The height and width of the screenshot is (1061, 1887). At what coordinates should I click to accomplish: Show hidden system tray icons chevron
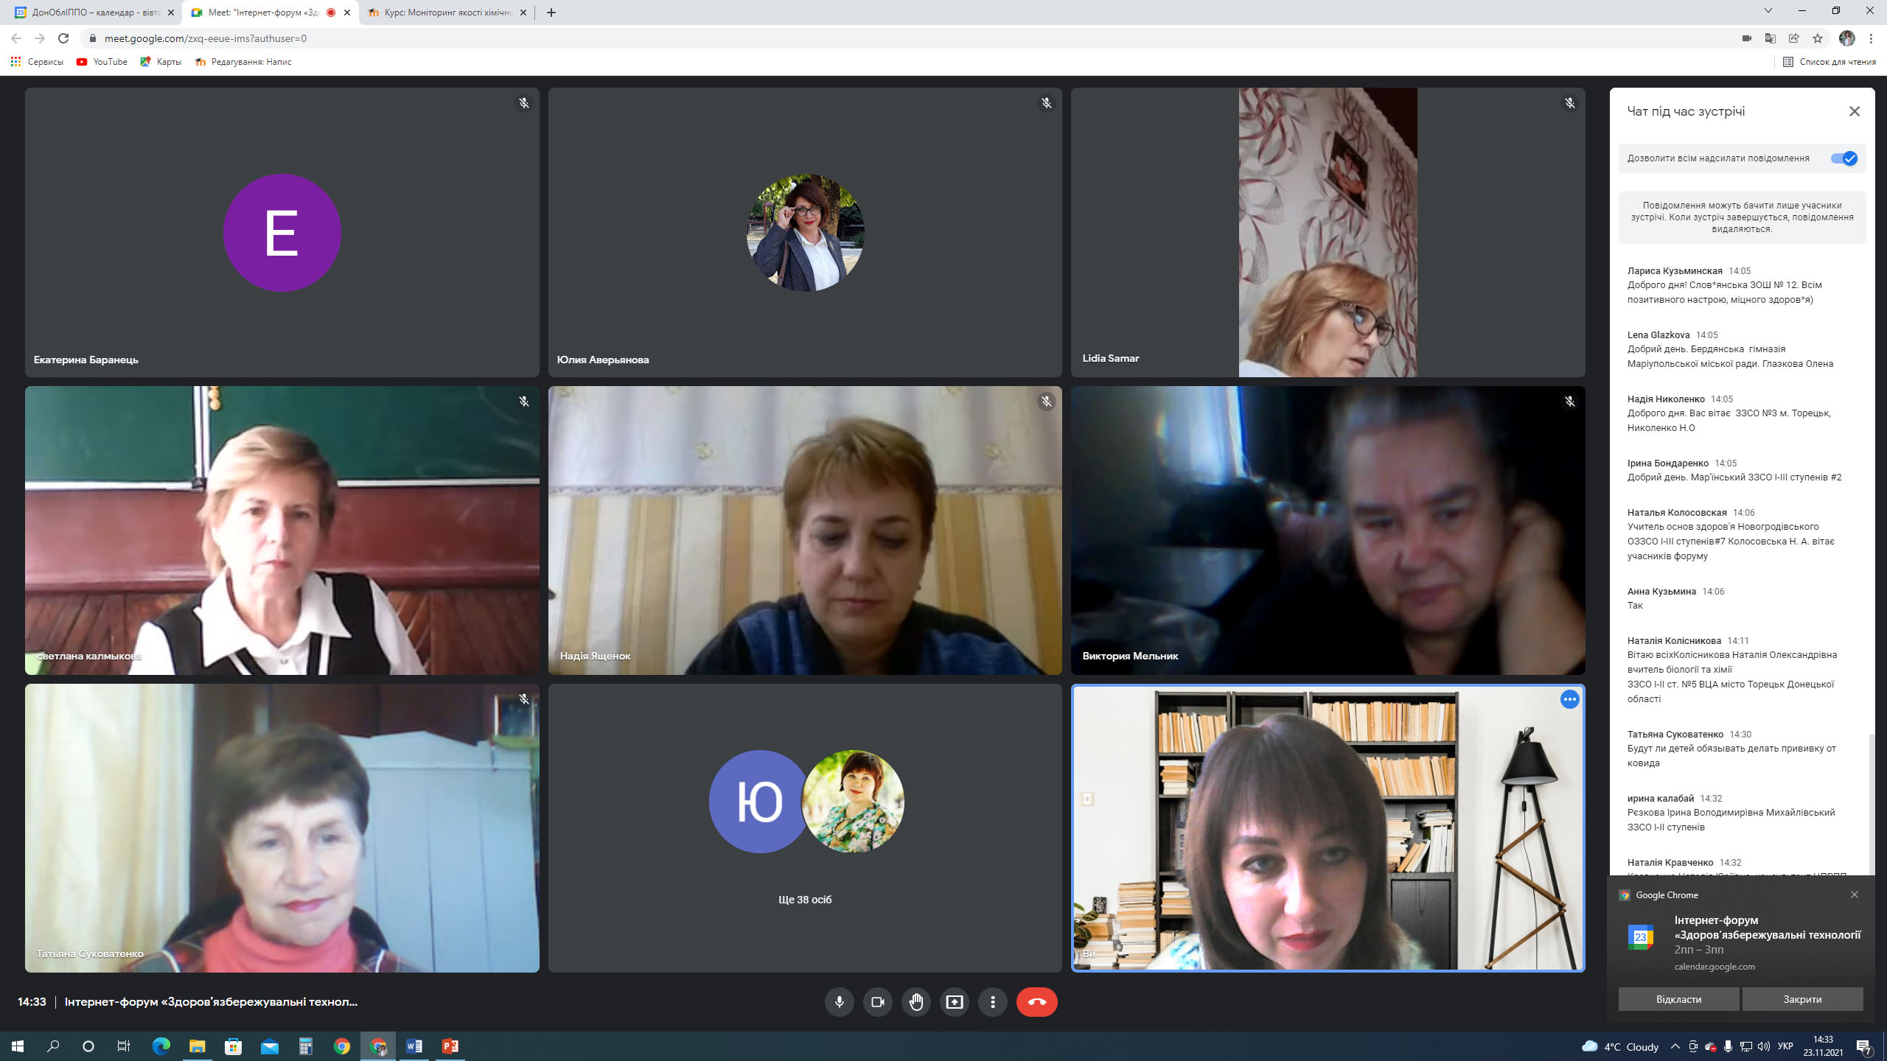pos(1675,1046)
